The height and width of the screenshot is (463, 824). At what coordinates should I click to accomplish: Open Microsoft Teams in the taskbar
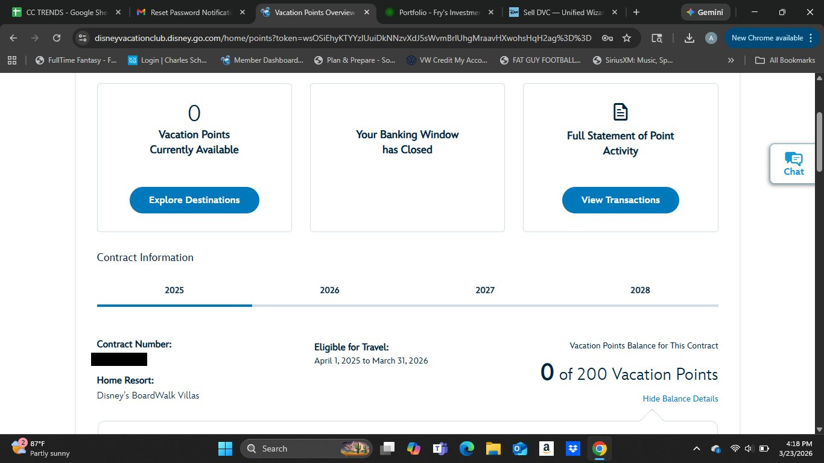[x=440, y=449]
